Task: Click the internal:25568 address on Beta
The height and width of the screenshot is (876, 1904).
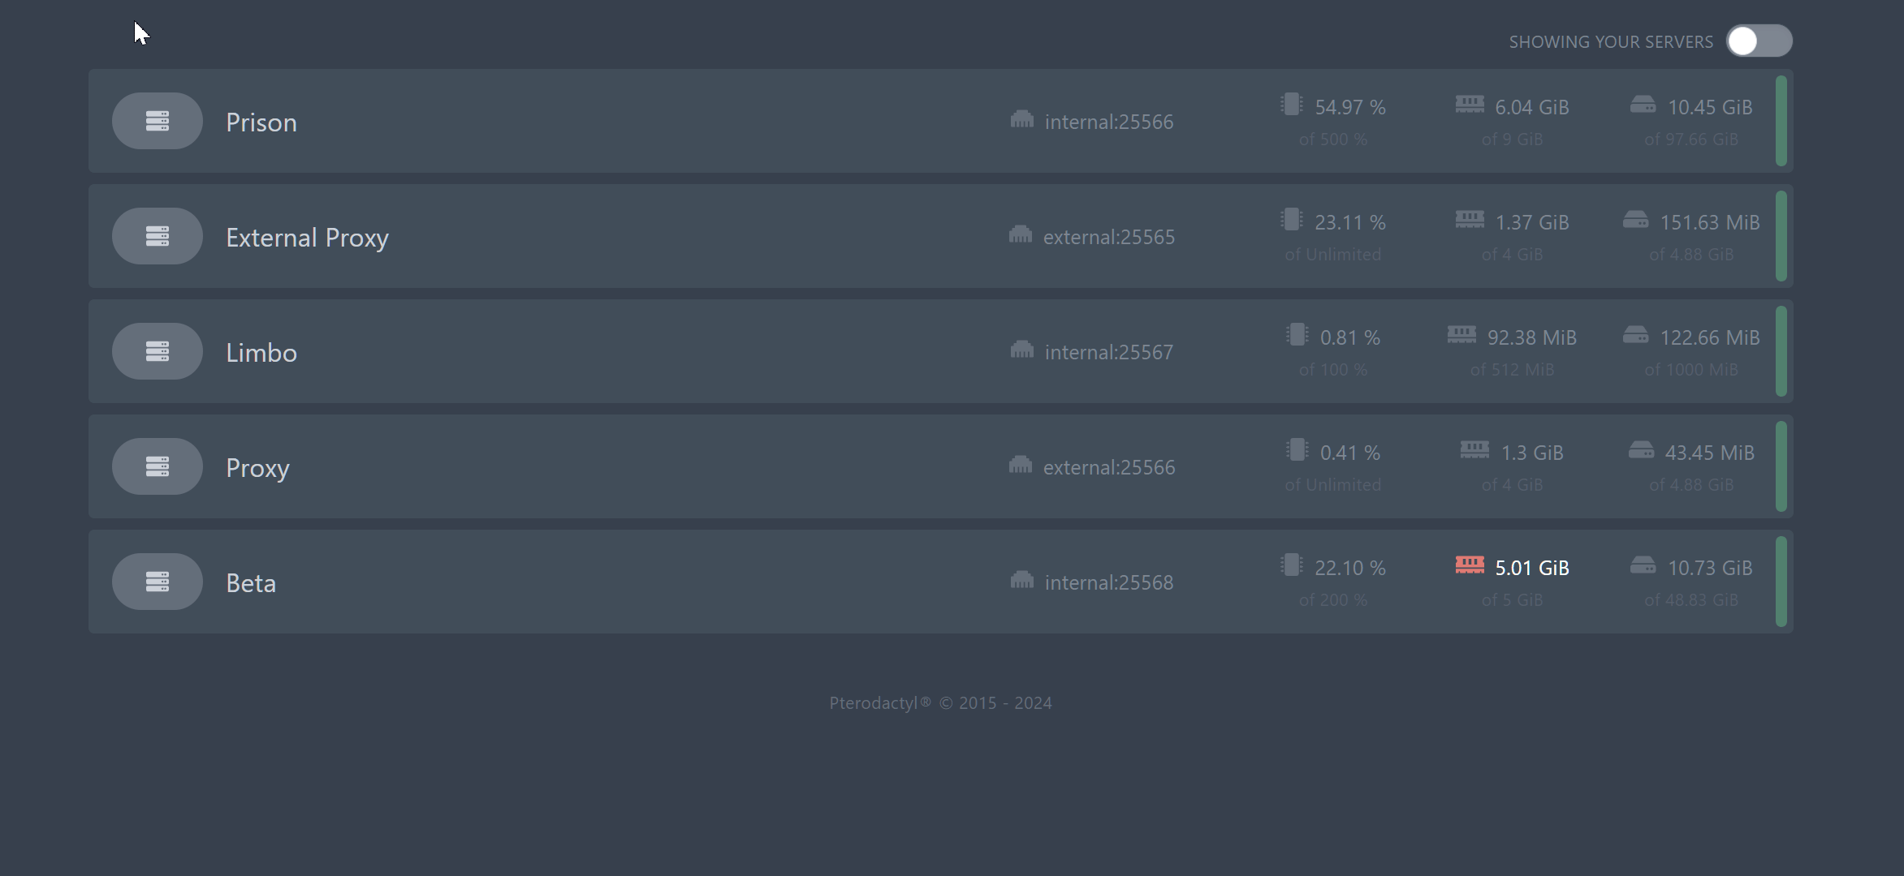Action: click(x=1108, y=582)
